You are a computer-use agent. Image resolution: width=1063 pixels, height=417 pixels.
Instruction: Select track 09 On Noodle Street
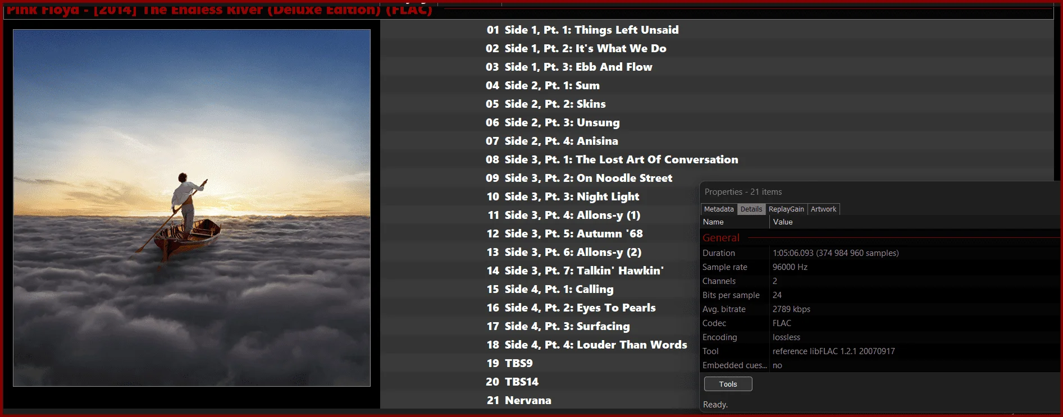pos(579,178)
